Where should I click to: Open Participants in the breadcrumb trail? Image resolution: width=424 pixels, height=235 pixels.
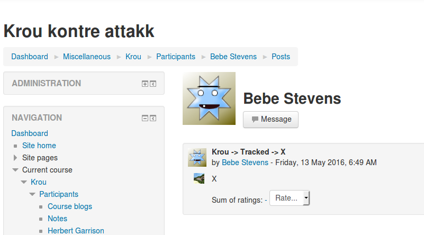[176, 57]
